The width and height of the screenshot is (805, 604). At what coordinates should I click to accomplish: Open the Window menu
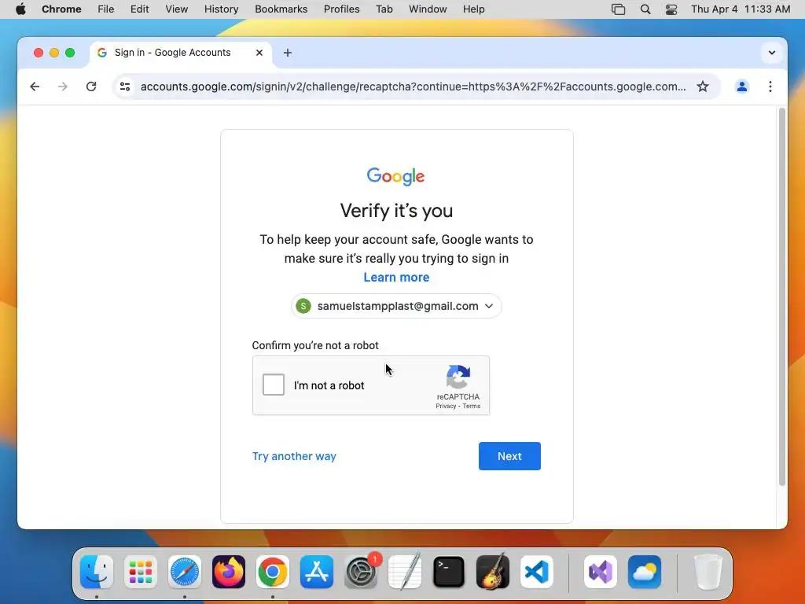tap(428, 9)
